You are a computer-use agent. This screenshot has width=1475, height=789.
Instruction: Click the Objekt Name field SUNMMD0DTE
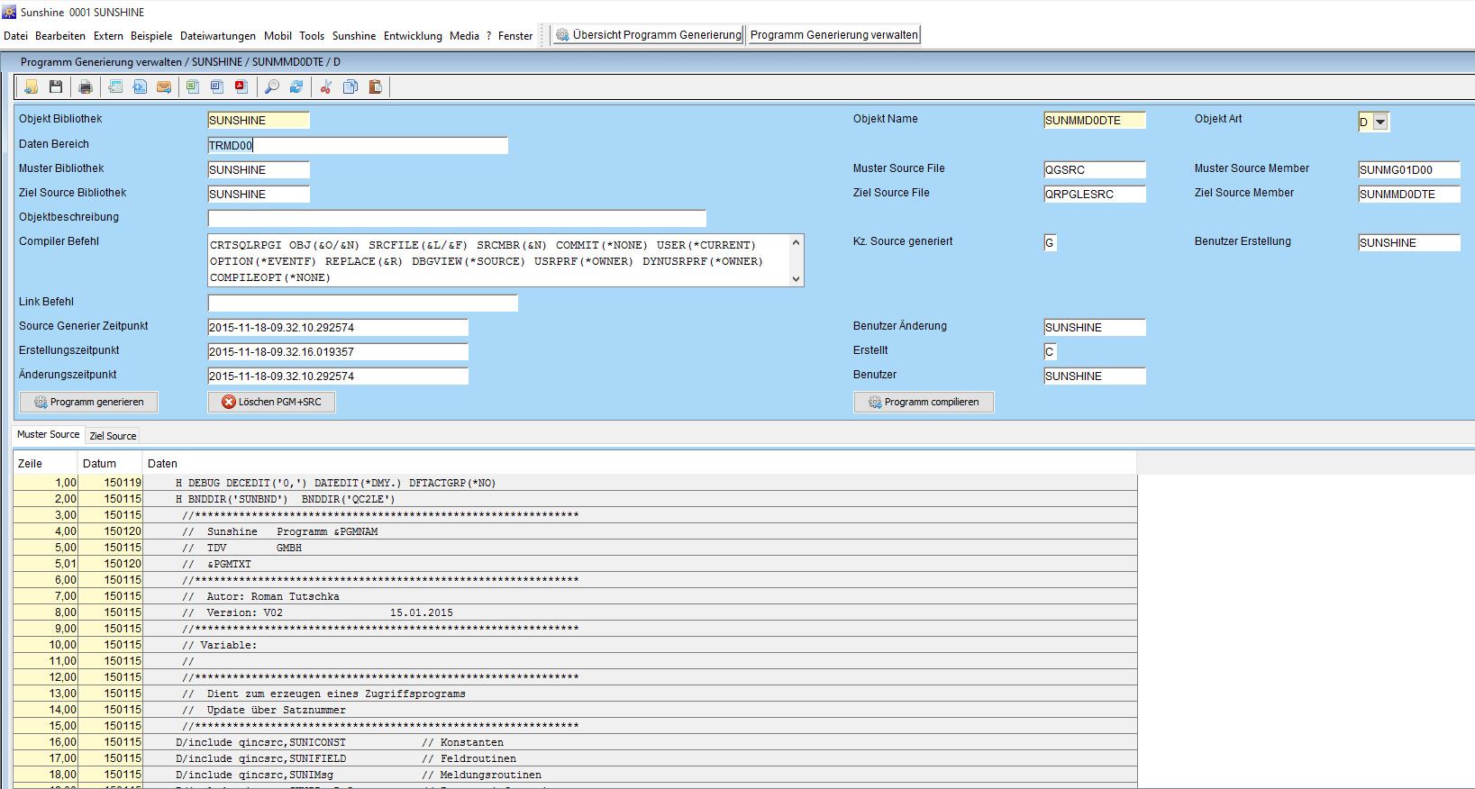click(1095, 121)
